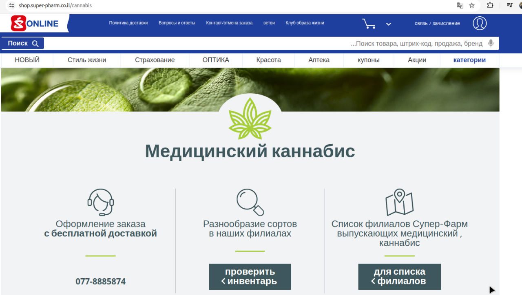
Task: Open the user account profile icon
Action: click(x=480, y=23)
